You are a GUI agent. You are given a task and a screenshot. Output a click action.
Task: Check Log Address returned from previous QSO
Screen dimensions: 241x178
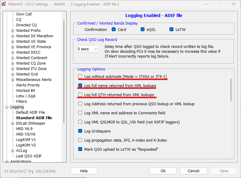tap(80, 104)
